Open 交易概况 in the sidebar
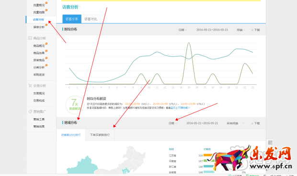The width and height of the screenshot is (297, 176). 39,93
